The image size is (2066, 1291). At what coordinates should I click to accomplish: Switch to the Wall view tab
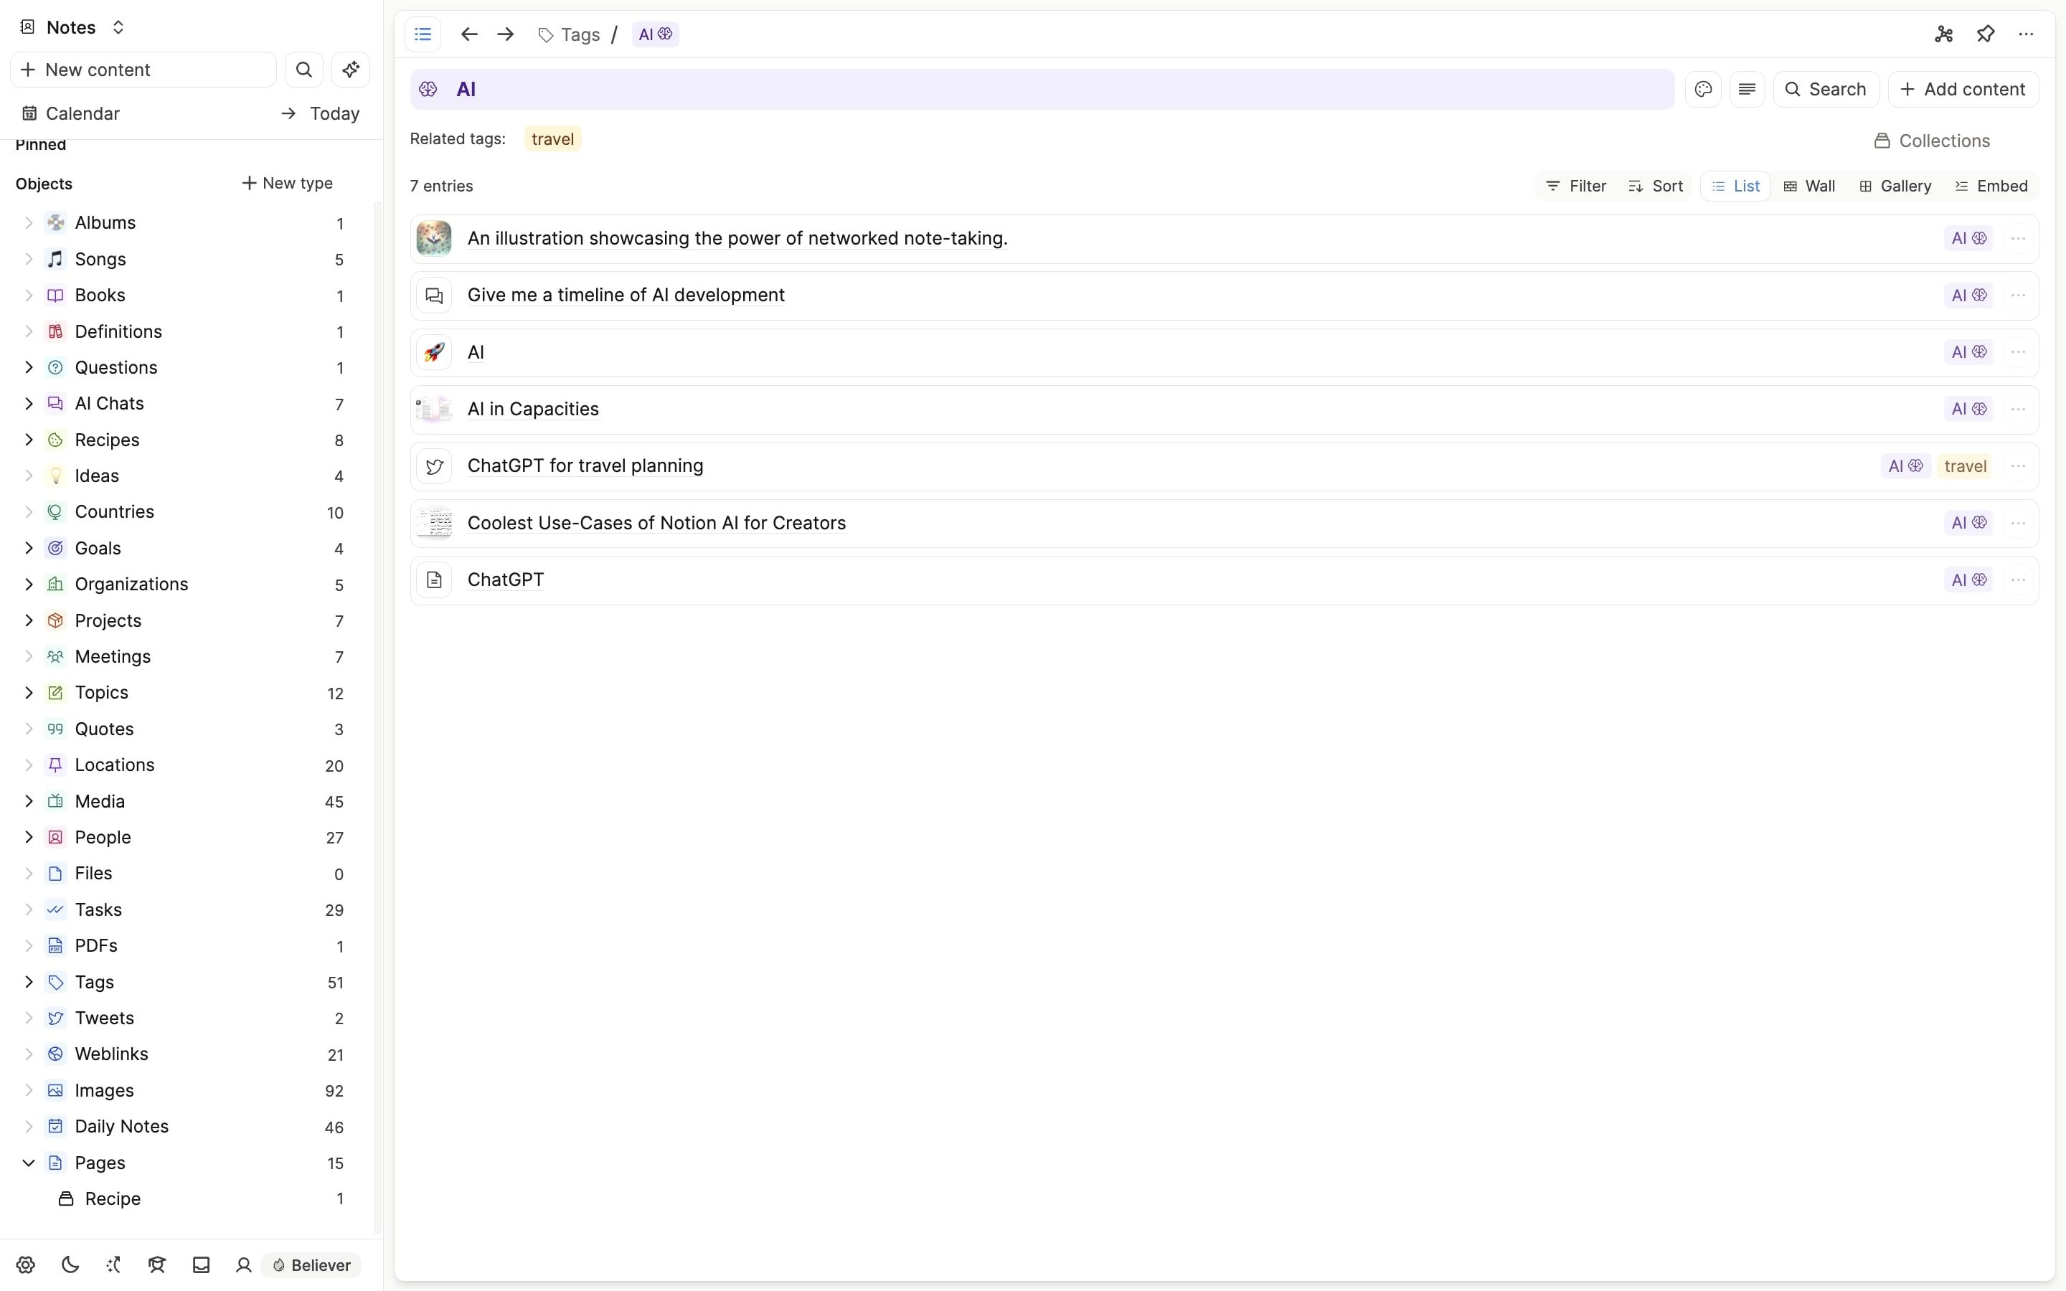(1809, 186)
